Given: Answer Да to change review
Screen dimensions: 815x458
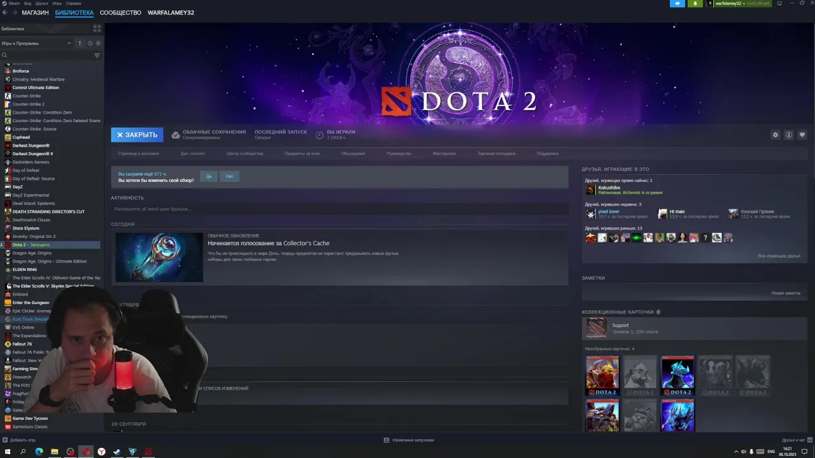Looking at the screenshot, I should pos(208,176).
